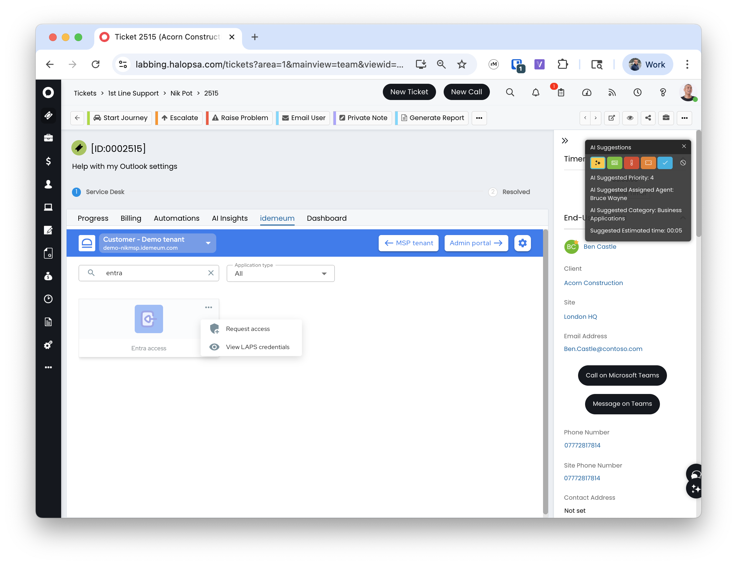Open the speedometer dashboard icon
The width and height of the screenshot is (737, 565).
587,92
